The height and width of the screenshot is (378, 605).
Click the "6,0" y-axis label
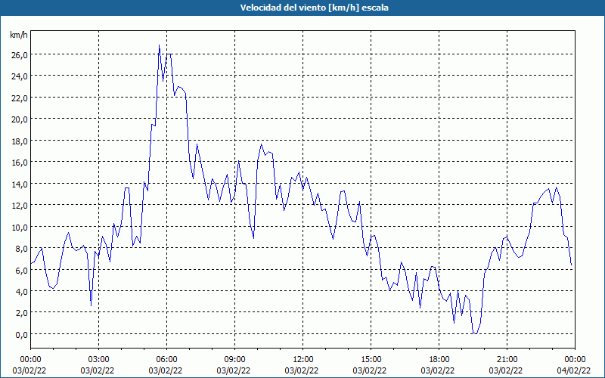tap(23, 270)
